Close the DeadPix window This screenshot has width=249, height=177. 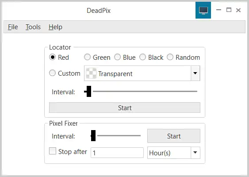click(238, 10)
